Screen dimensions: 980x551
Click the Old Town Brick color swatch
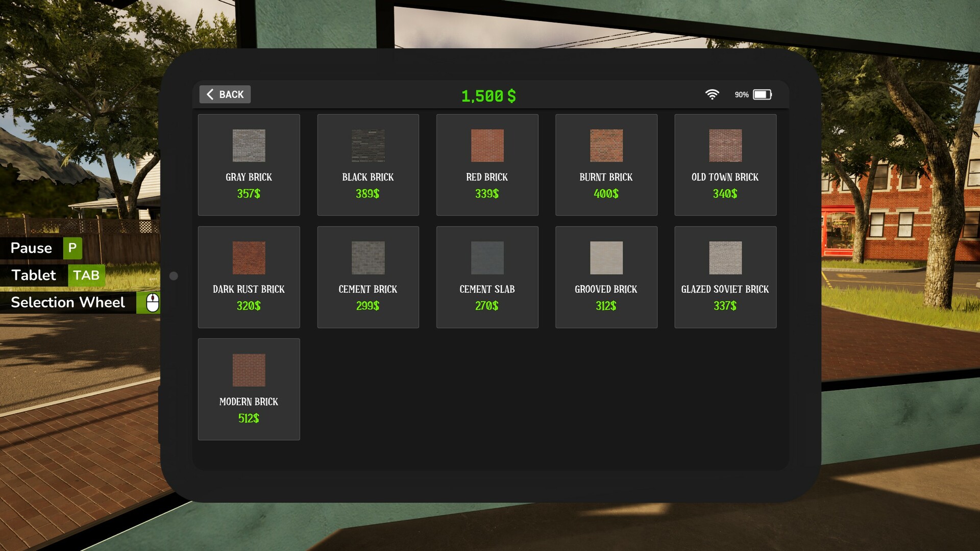(725, 145)
